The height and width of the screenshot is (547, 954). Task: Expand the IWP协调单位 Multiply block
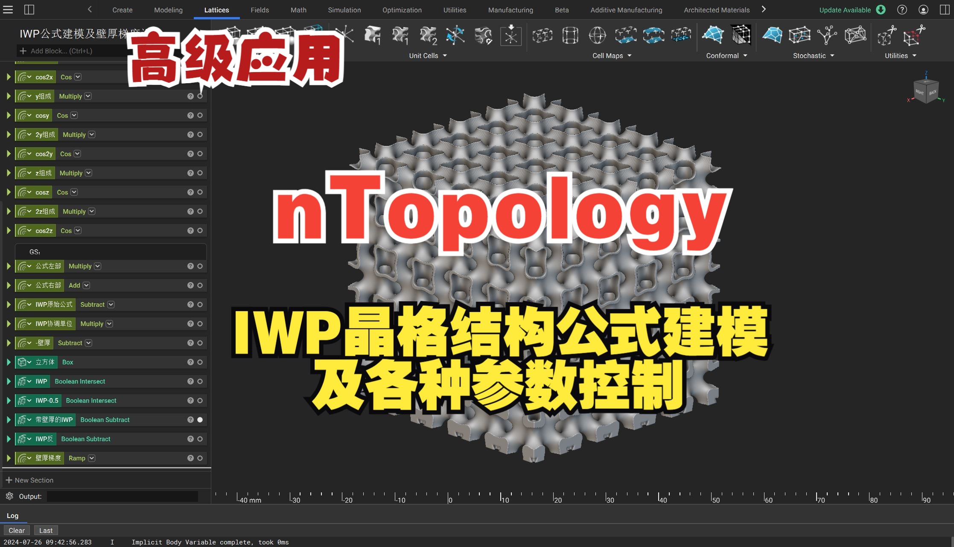8,324
